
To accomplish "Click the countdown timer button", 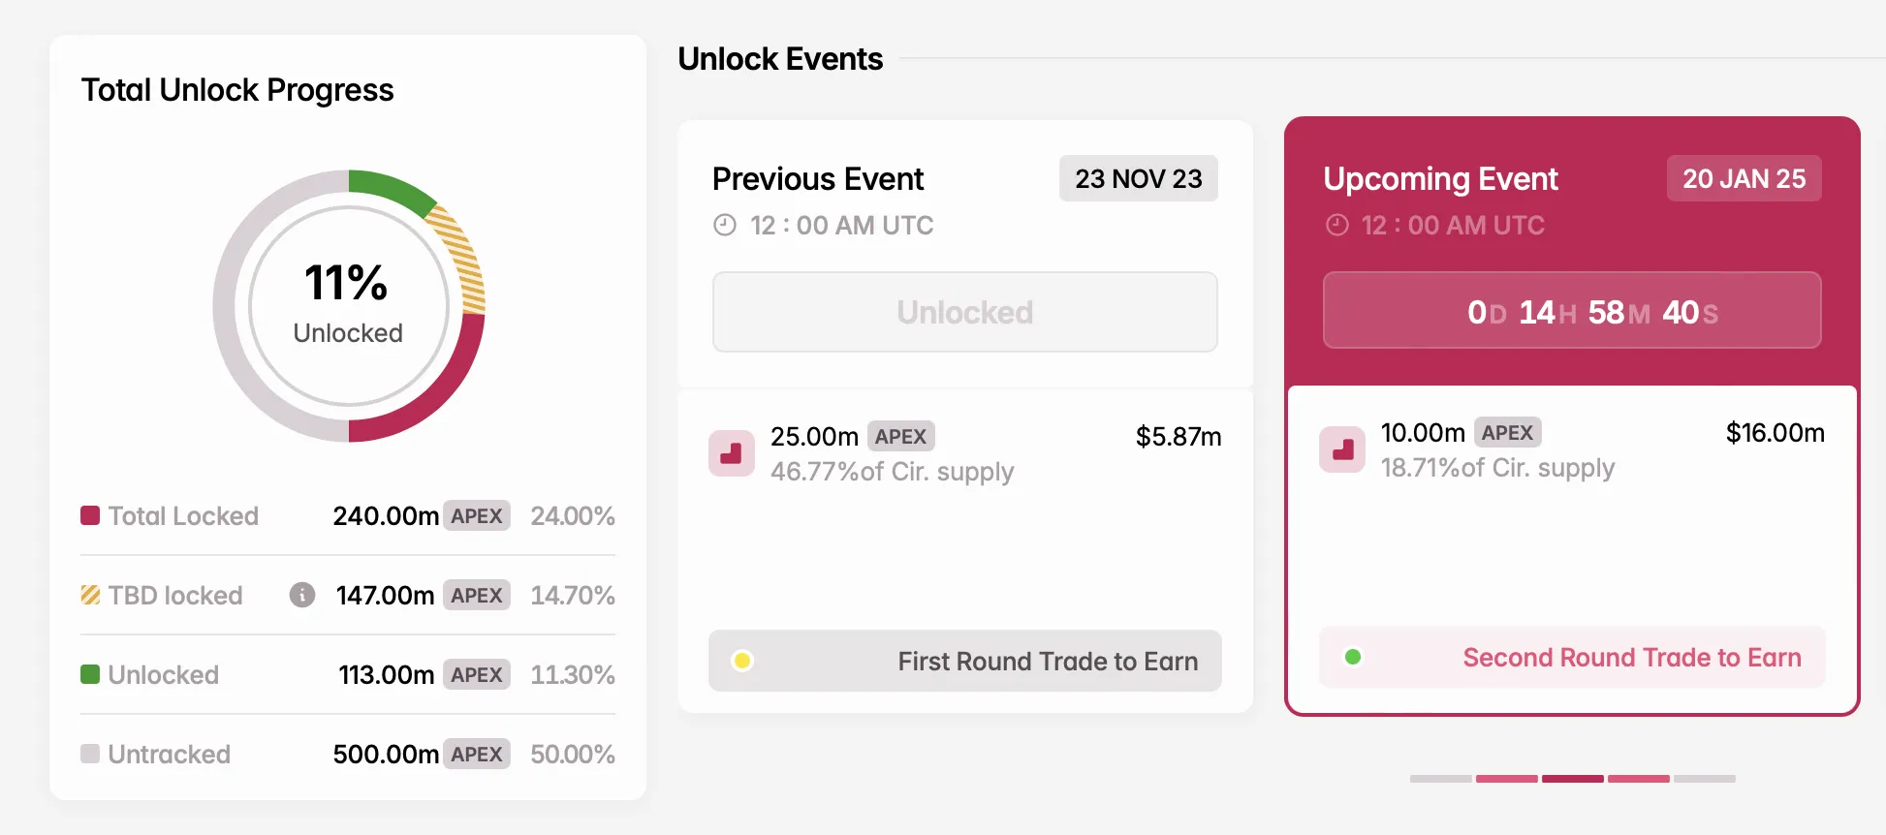I will pyautogui.click(x=1571, y=311).
